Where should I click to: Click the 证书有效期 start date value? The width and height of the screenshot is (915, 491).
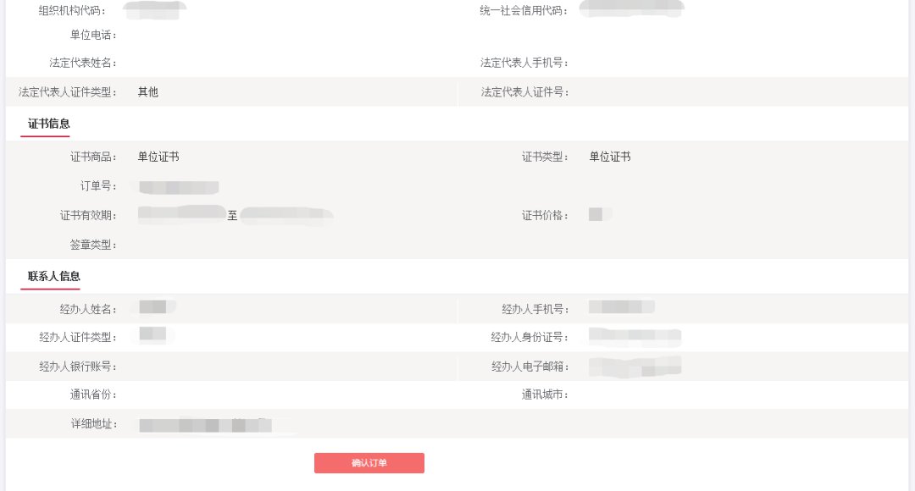[181, 214]
